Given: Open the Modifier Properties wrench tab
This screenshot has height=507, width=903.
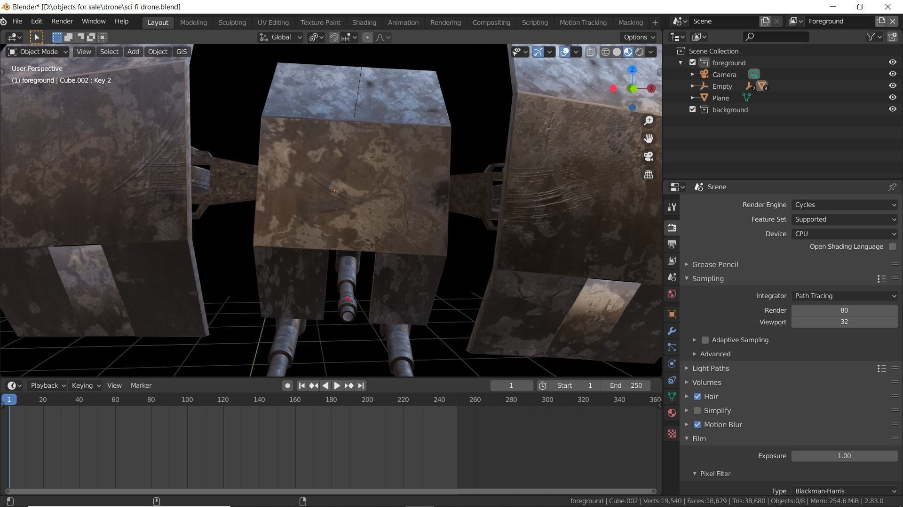Looking at the screenshot, I should click(x=672, y=331).
